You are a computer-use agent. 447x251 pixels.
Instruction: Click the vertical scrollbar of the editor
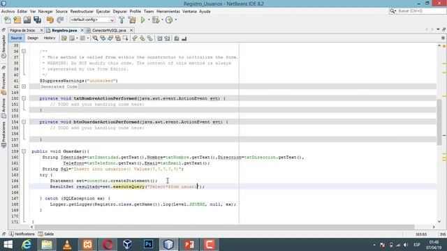pyautogui.click(x=439, y=123)
